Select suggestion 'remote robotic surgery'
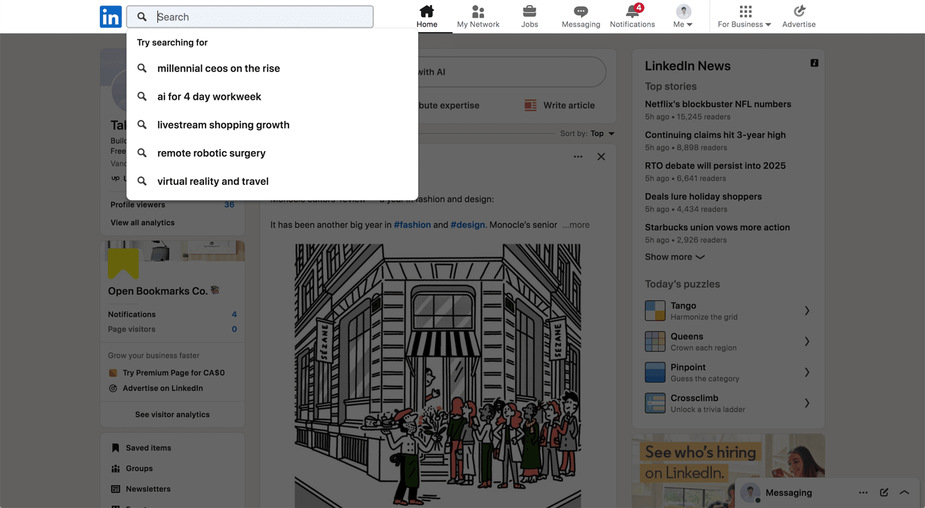Viewport: 925px width, 508px height. (x=272, y=154)
